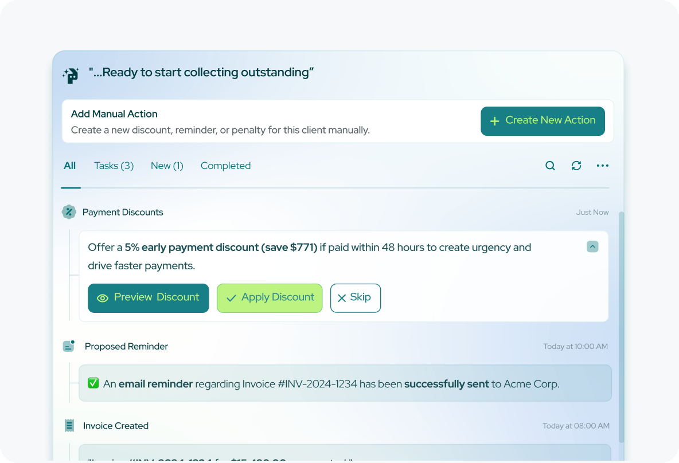Screen dimensions: 679x463
Task: Skip the early payment discount suggestion
Action: click(355, 298)
